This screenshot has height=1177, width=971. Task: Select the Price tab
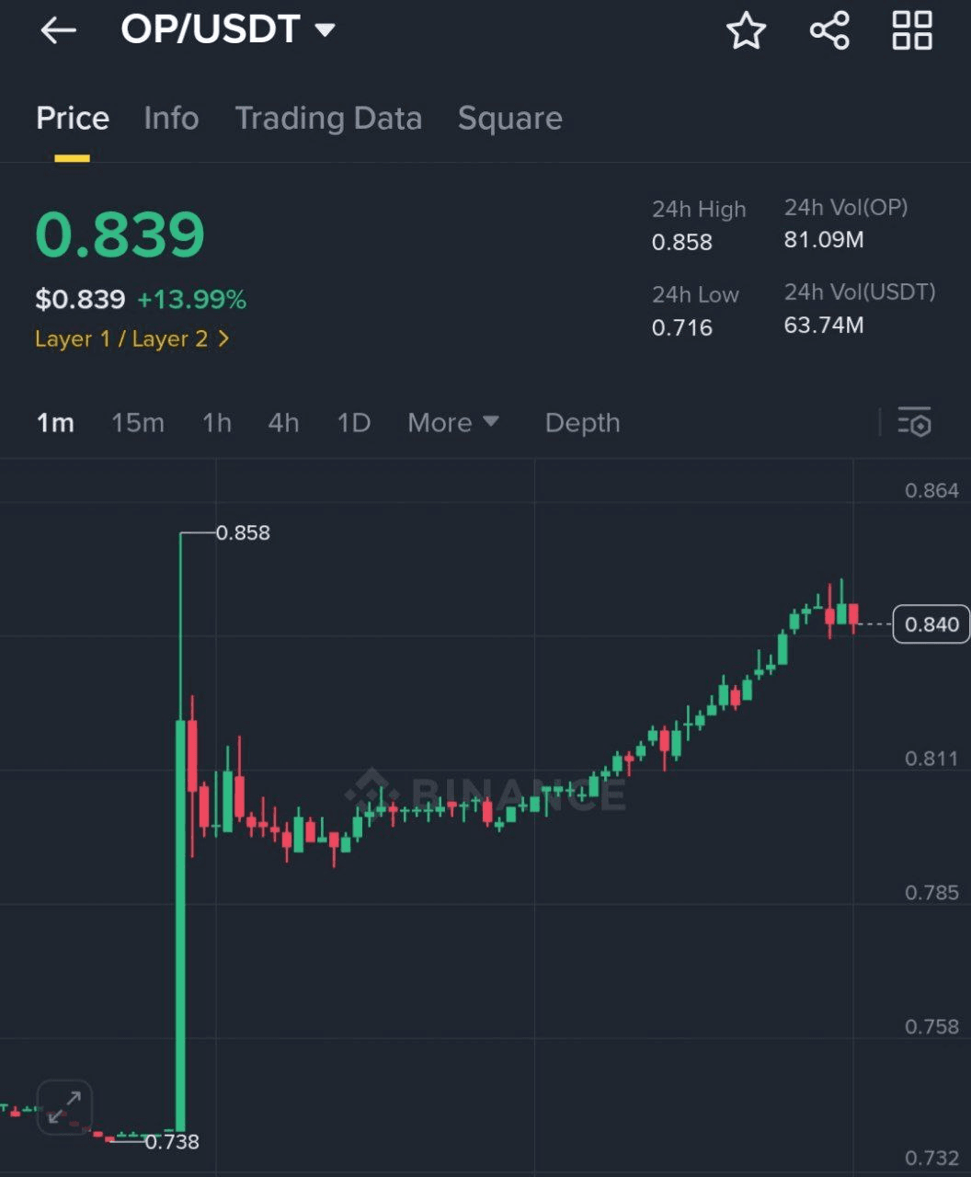(73, 119)
